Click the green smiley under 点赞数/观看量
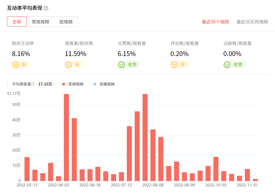 121,65
